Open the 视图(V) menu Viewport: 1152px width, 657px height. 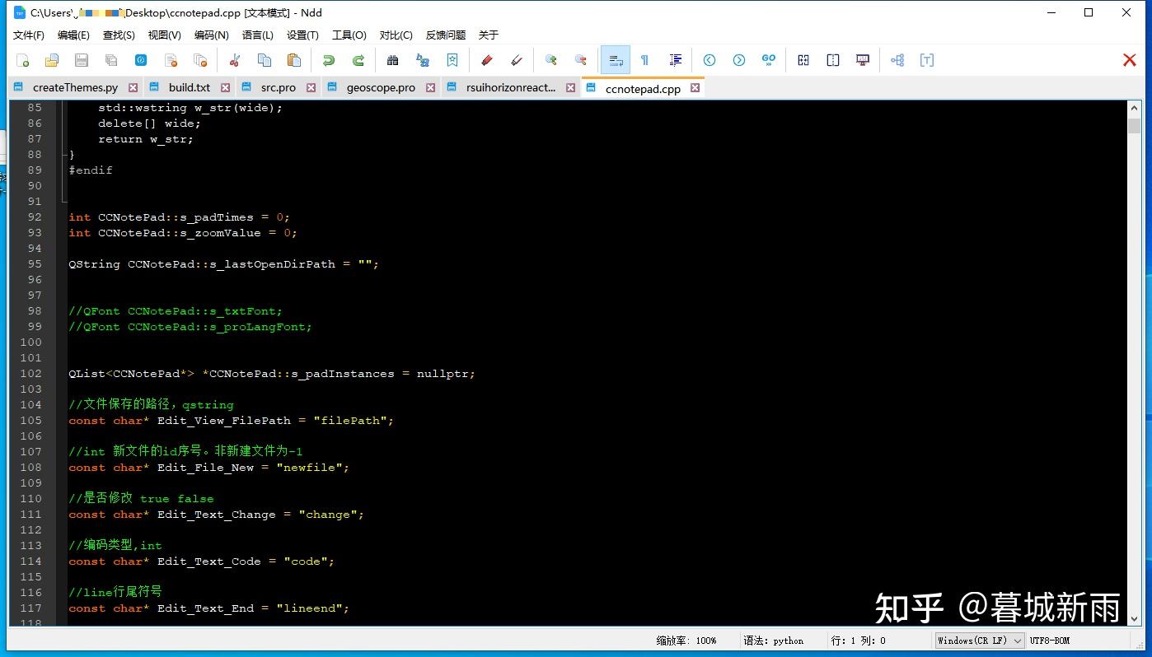(165, 35)
